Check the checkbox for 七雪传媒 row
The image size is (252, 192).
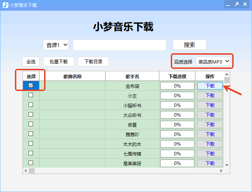[x=31, y=153]
